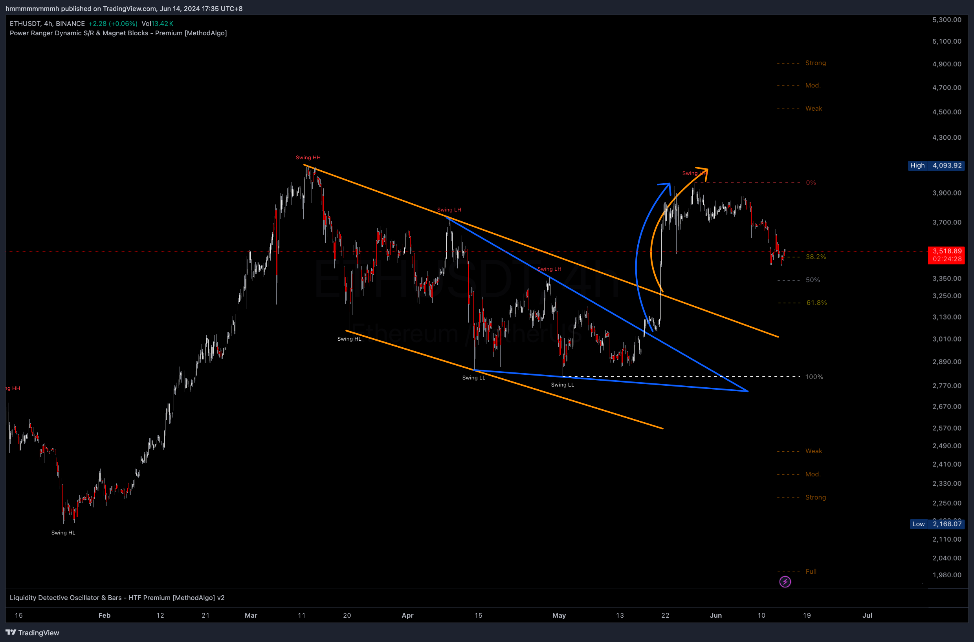Screen dimensions: 974x642
Task: Click the Jun label on time axis
Action: pyautogui.click(x=715, y=615)
